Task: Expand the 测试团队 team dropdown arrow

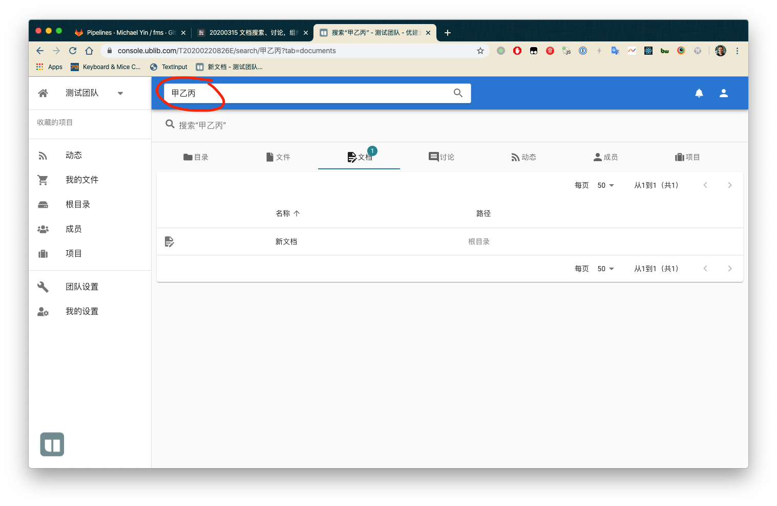Action: pyautogui.click(x=120, y=93)
